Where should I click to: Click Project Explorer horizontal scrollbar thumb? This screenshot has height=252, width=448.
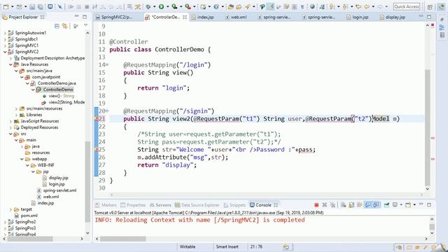tap(30, 239)
